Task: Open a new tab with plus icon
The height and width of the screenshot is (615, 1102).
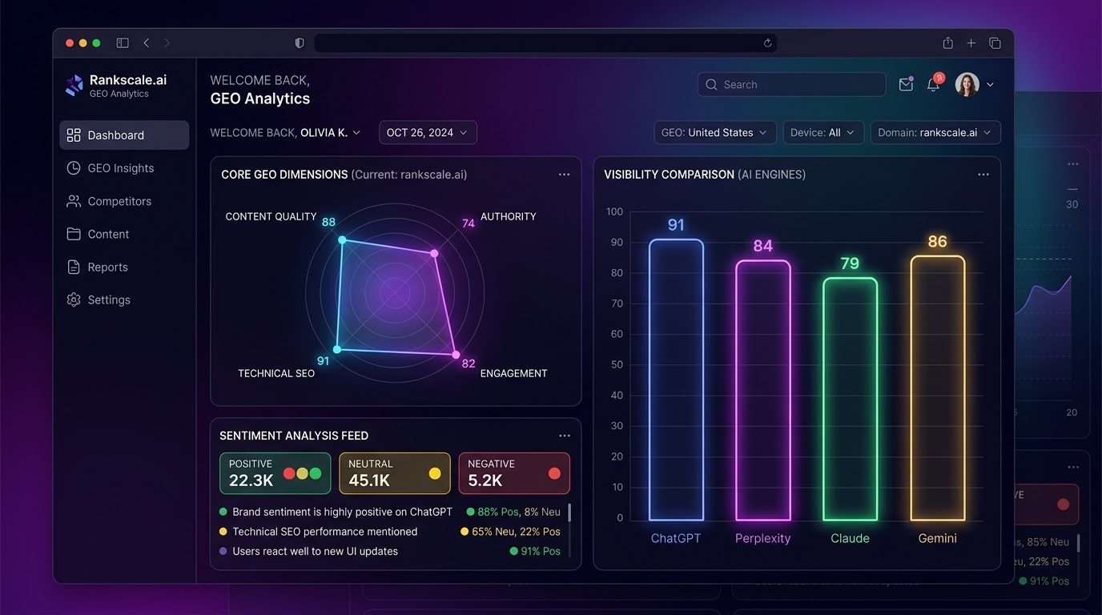Action: pyautogui.click(x=971, y=43)
